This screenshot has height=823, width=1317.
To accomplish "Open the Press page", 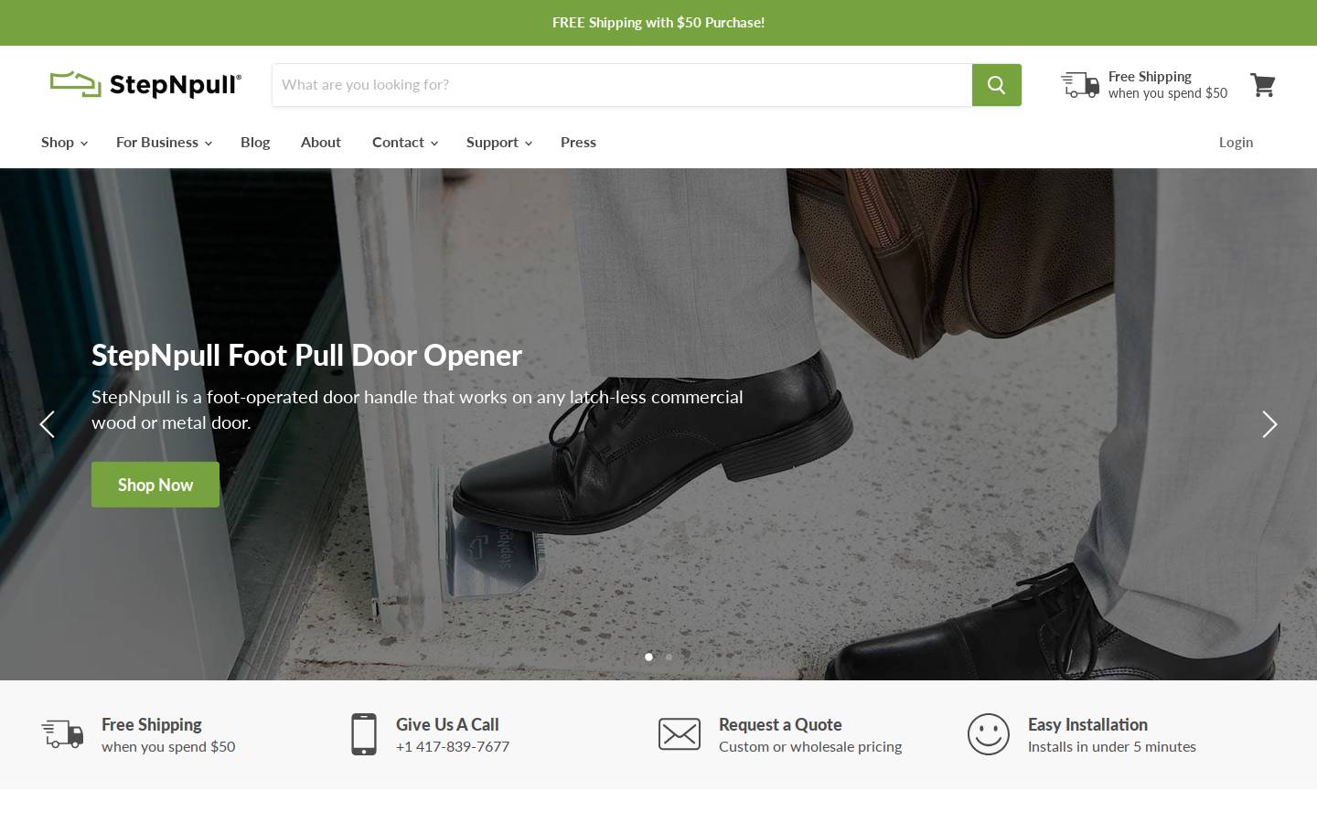I will [x=578, y=142].
